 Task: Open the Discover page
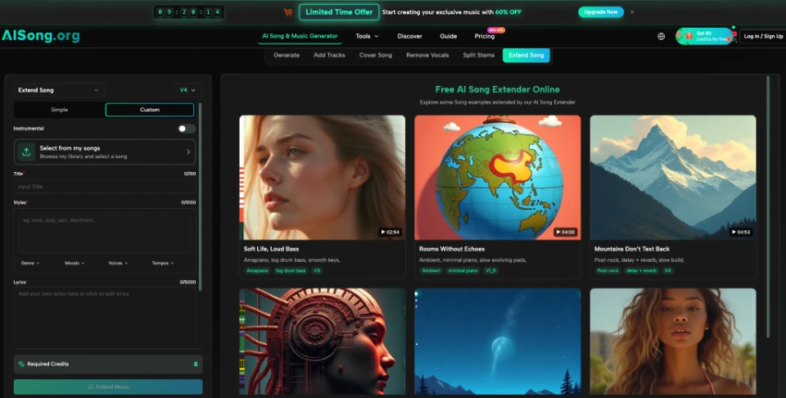click(409, 36)
